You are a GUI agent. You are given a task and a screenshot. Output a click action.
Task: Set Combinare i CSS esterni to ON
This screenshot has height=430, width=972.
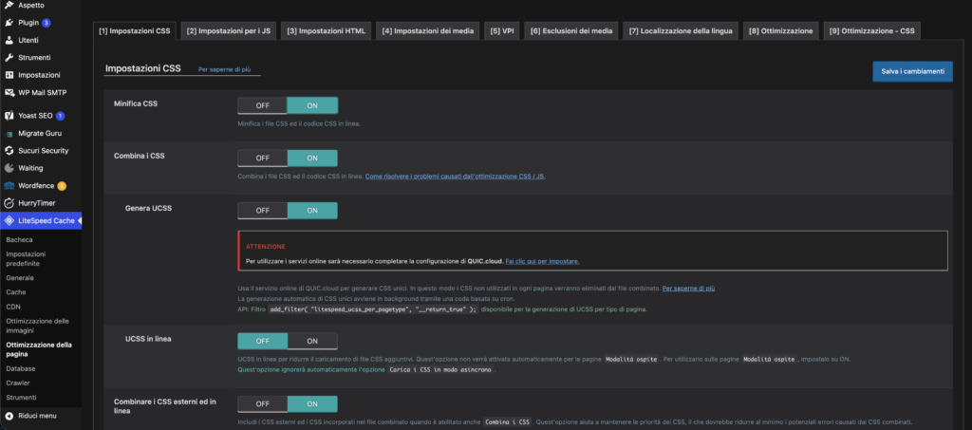312,404
